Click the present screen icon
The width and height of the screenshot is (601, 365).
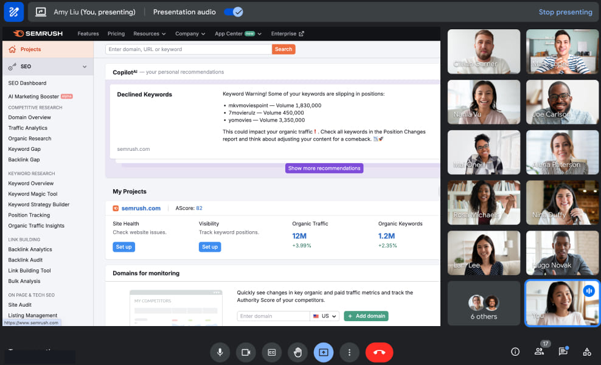324,352
